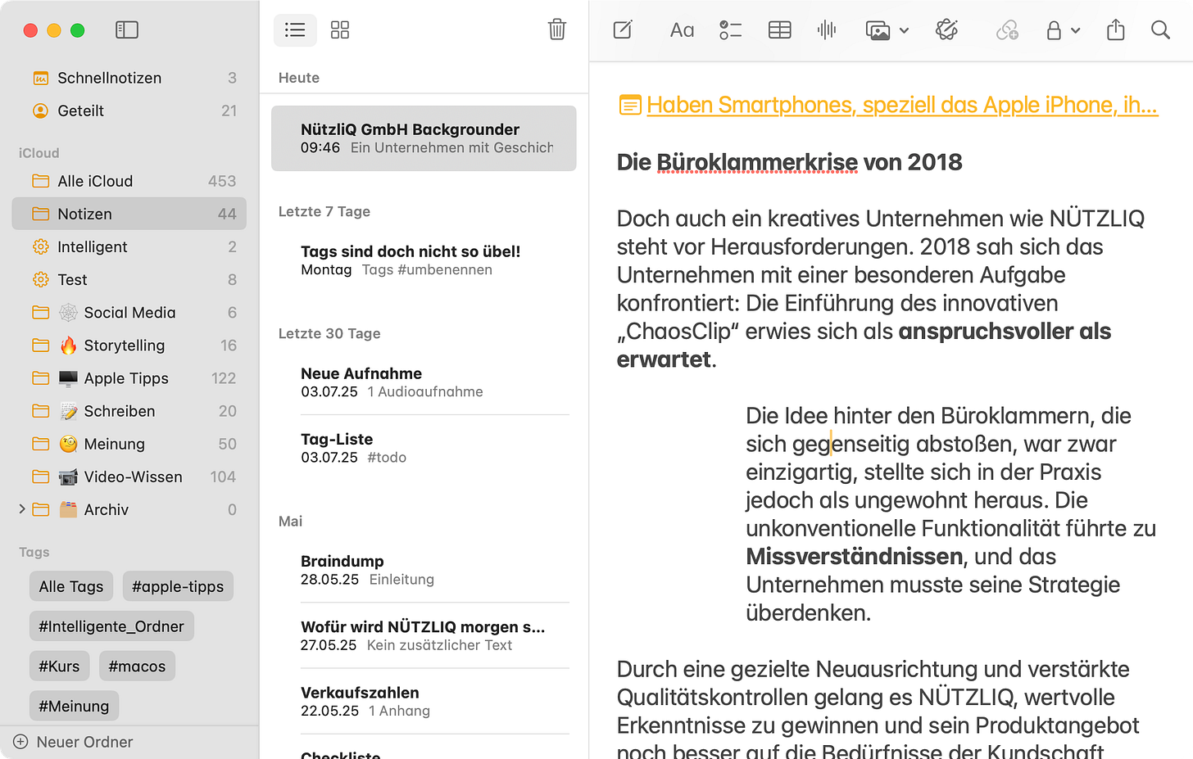Select the Notizen folder
This screenshot has width=1193, height=759.
129,214
